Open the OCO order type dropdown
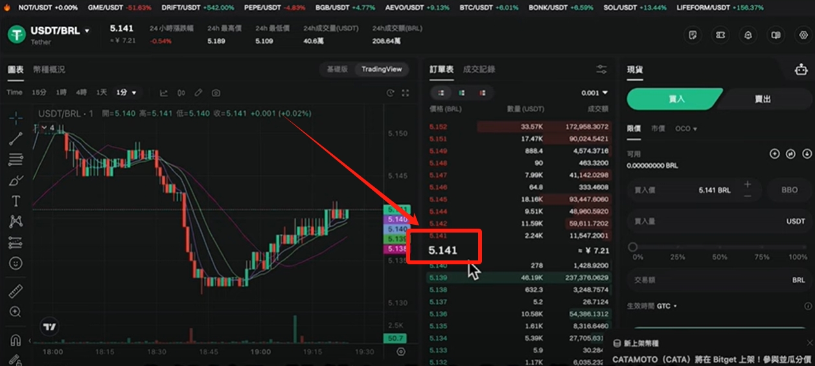Viewport: 815px width, 366px height. tap(686, 128)
